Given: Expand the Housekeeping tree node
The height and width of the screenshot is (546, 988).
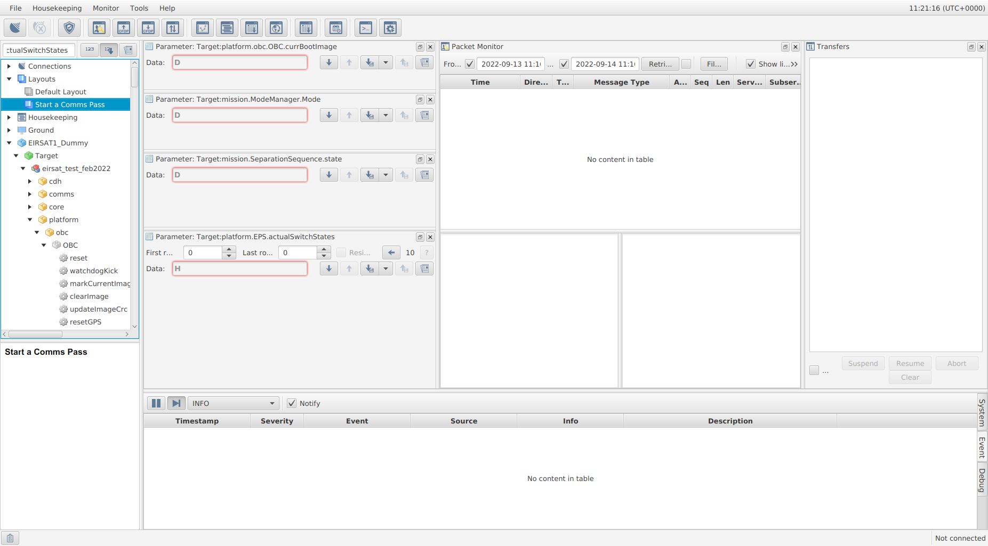Looking at the screenshot, I should click(9, 117).
